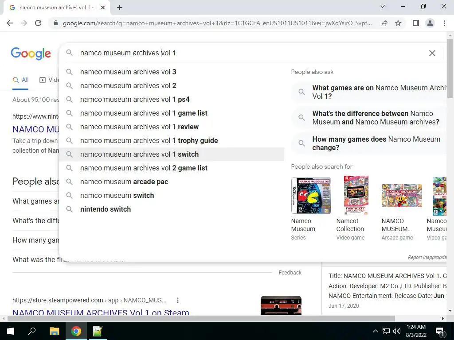
Task: Open Windows taskbar search
Action: click(32, 331)
